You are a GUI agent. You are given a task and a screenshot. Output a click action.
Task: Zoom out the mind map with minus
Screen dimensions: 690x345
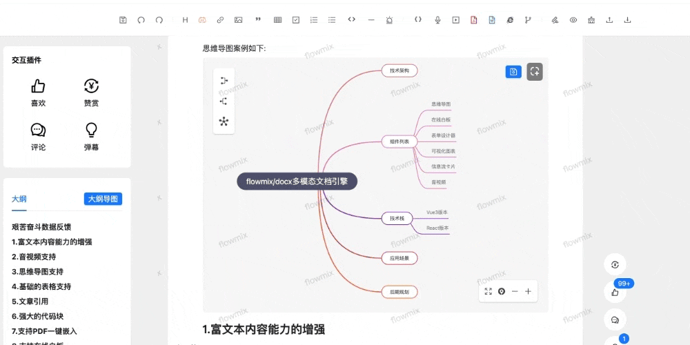[x=515, y=291]
